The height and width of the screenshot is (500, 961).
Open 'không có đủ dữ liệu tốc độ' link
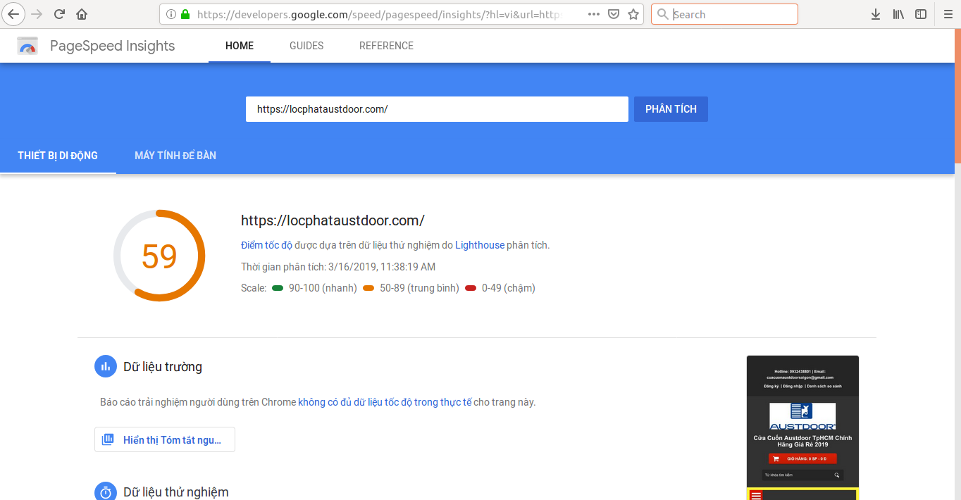click(x=385, y=402)
